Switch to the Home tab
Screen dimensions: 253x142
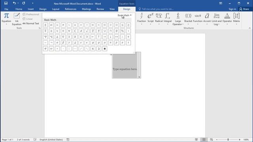tap(19, 9)
